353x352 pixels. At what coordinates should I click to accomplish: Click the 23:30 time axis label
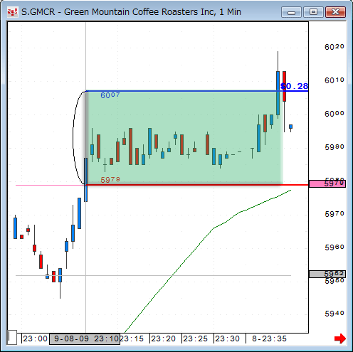point(227,338)
